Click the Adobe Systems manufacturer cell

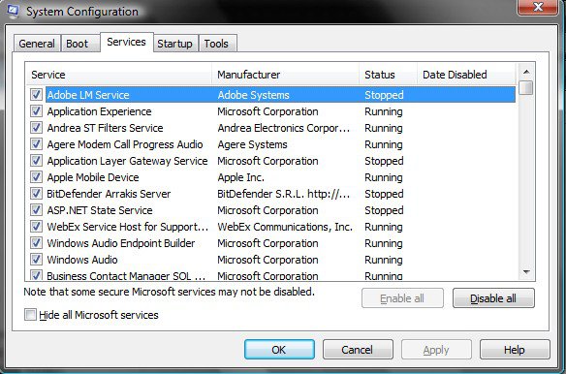click(x=253, y=95)
